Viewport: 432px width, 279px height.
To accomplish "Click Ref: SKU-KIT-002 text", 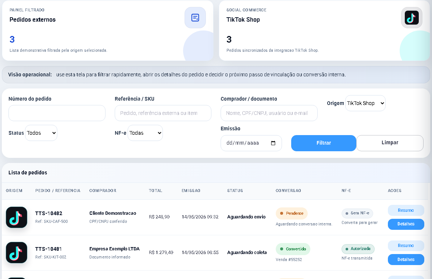I will (x=51, y=257).
